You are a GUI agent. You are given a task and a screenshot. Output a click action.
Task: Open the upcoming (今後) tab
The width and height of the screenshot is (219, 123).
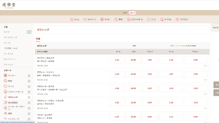[38, 39]
